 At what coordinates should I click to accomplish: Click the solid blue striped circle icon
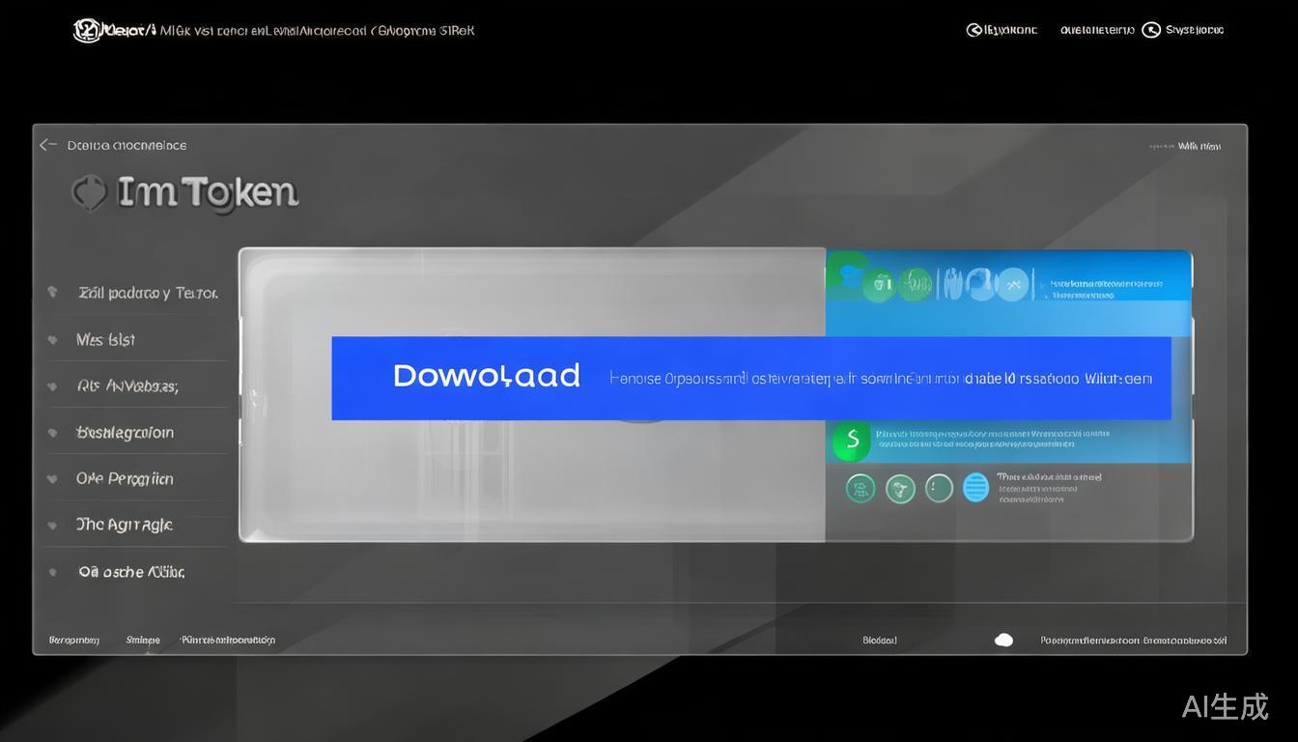tap(976, 488)
